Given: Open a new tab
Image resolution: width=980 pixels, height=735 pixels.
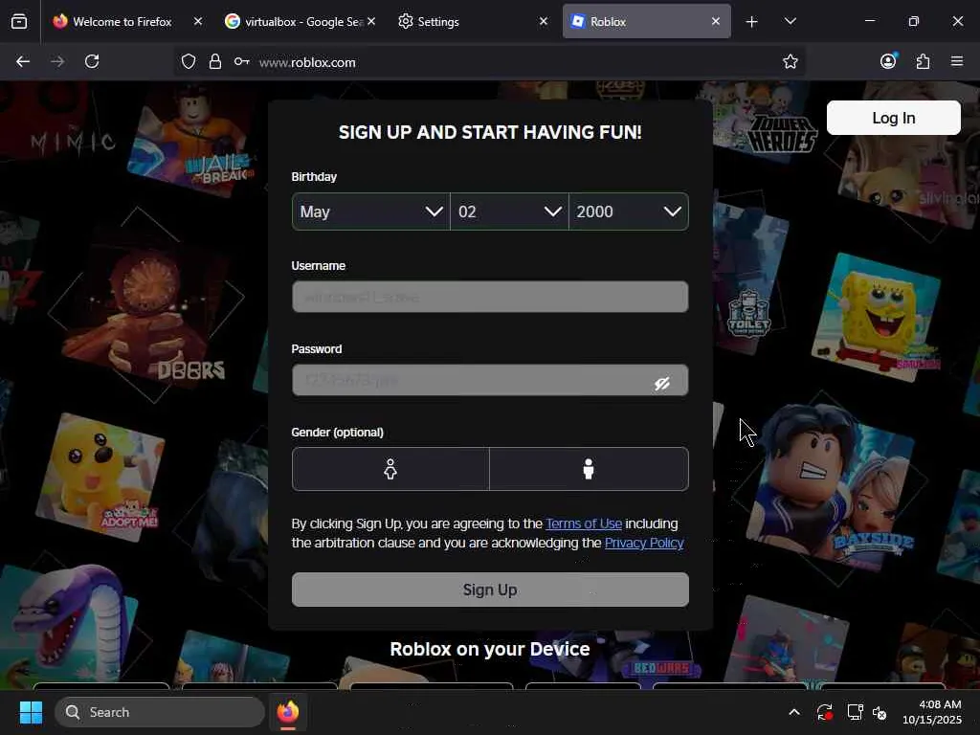Looking at the screenshot, I should point(752,22).
